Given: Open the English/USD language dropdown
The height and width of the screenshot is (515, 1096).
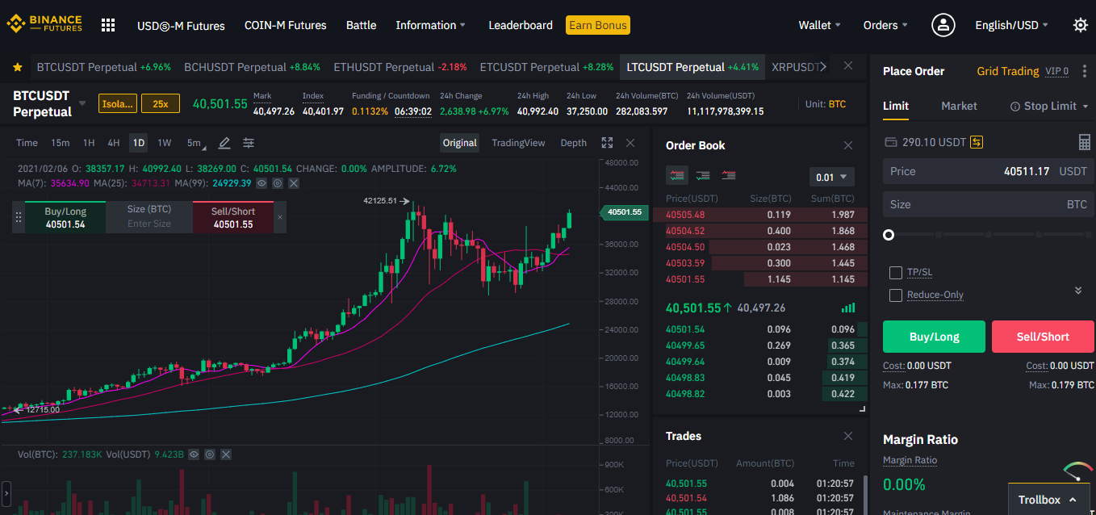Looking at the screenshot, I should tap(1011, 25).
